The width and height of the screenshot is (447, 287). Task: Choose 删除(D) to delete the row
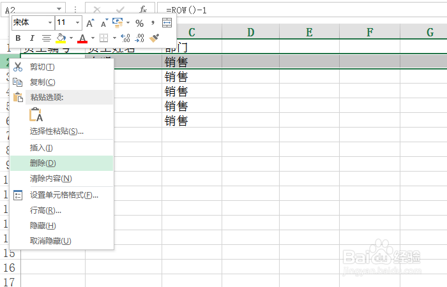(61, 163)
